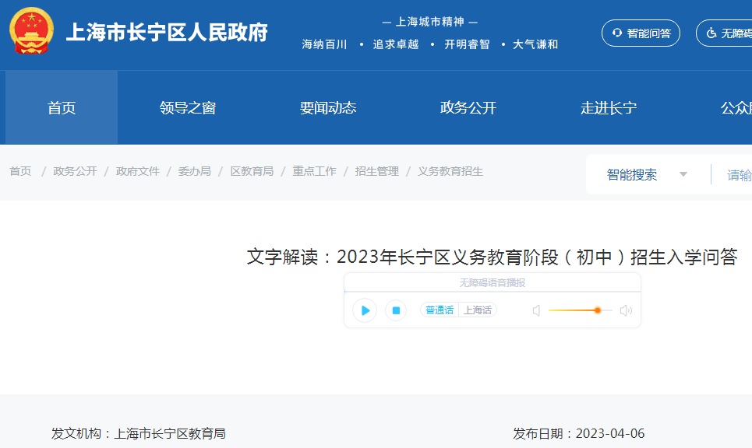The width and height of the screenshot is (752, 448).
Task: Open the 要闻动态 navigation menu
Action: [x=328, y=107]
